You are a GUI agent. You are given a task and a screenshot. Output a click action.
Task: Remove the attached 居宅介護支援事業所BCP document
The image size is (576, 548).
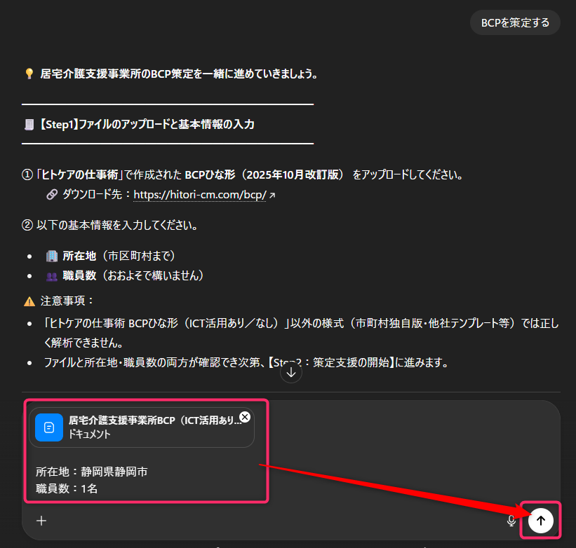coord(245,417)
